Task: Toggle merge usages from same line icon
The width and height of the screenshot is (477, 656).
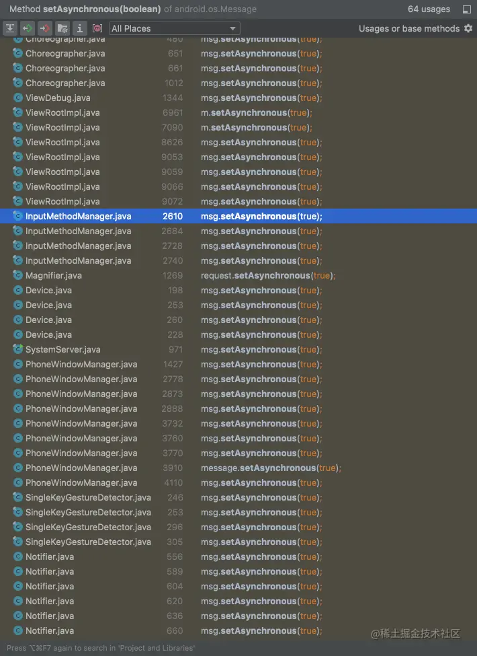Action: (x=10, y=28)
